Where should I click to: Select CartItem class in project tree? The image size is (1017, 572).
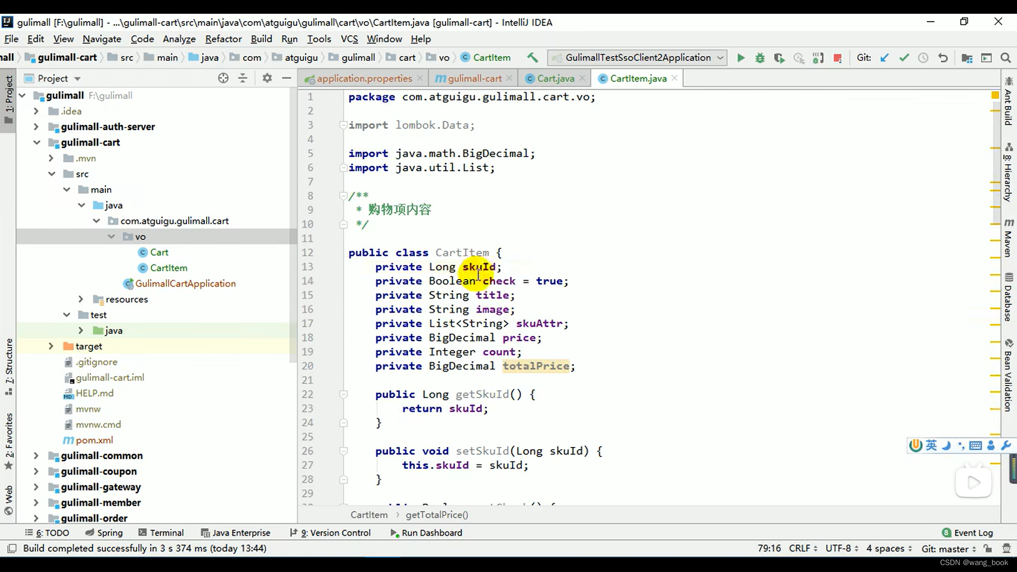point(168,268)
